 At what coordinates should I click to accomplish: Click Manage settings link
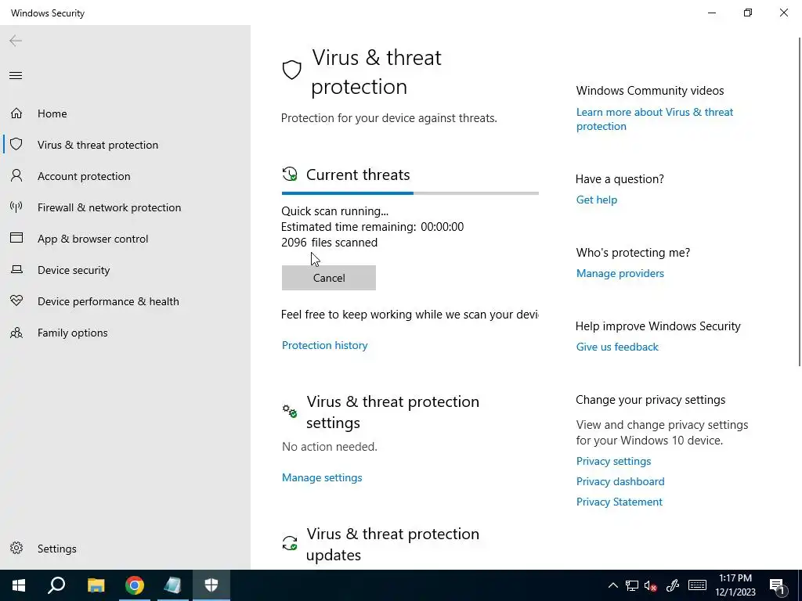click(322, 477)
